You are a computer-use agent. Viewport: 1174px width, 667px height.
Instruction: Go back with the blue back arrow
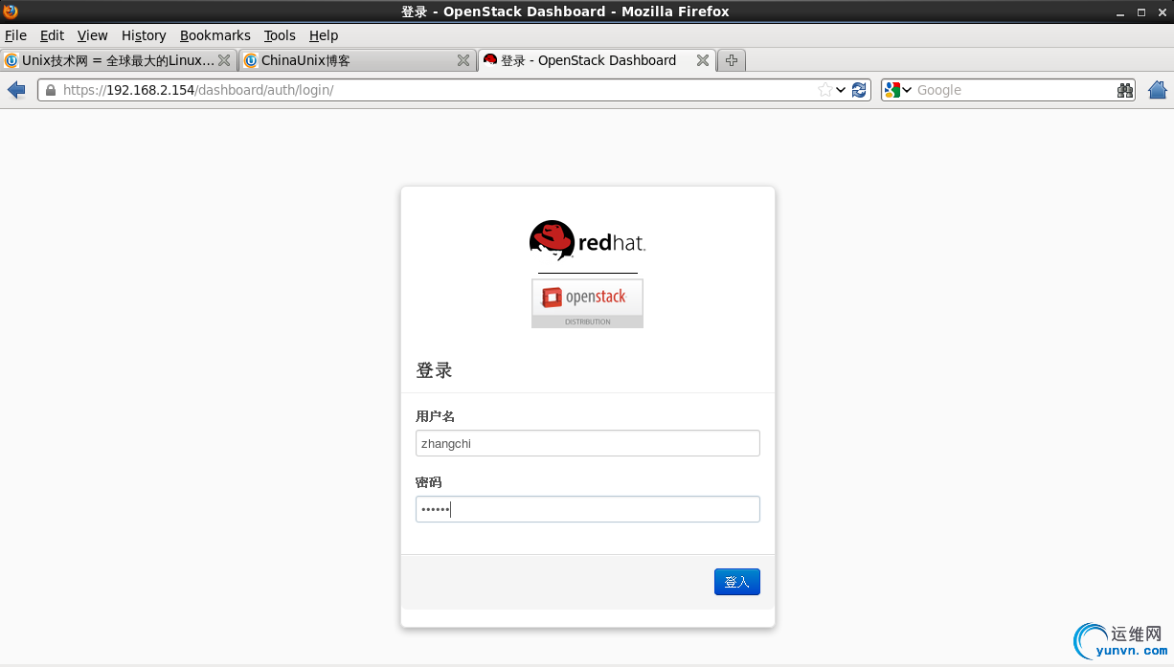click(x=16, y=90)
